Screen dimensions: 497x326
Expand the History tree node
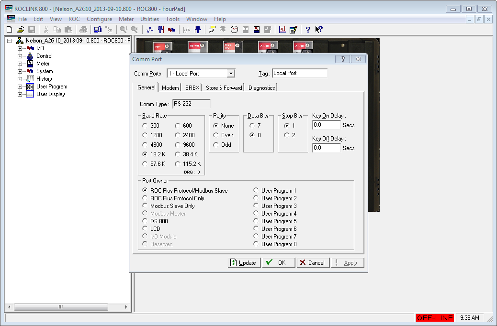click(x=20, y=79)
